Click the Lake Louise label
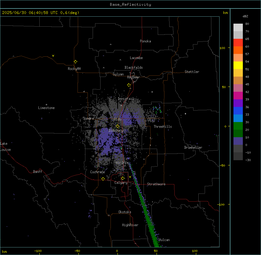This screenshot has width=261, height=255. click(x=5, y=147)
